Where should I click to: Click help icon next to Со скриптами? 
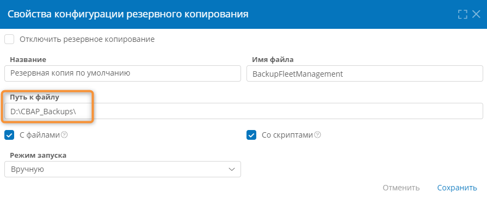click(317, 135)
